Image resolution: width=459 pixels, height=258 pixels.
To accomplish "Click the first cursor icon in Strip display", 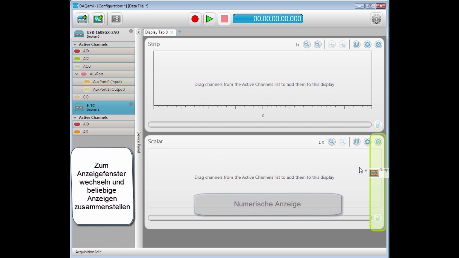I will [332, 44].
